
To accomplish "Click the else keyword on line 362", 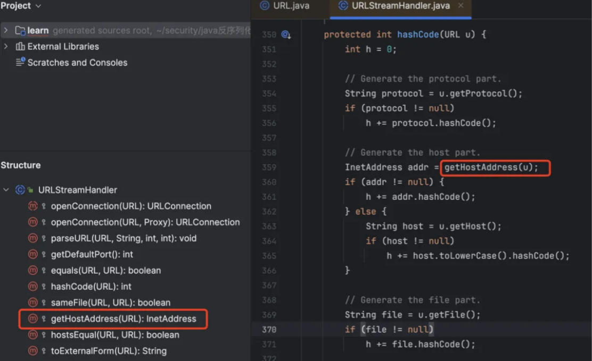I will coord(365,212).
